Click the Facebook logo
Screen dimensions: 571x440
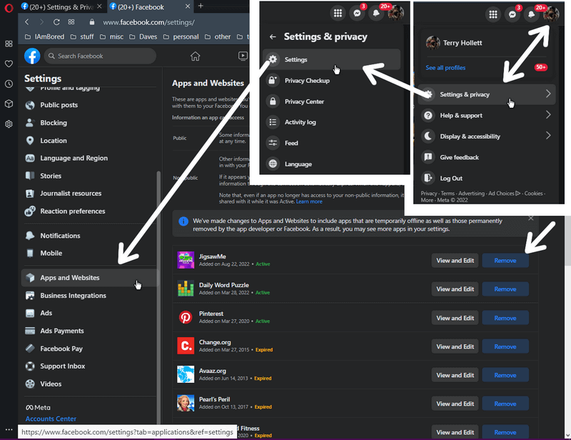coord(32,56)
